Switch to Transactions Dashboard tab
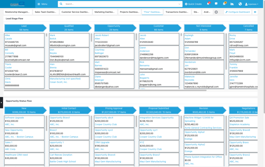 click(177, 12)
